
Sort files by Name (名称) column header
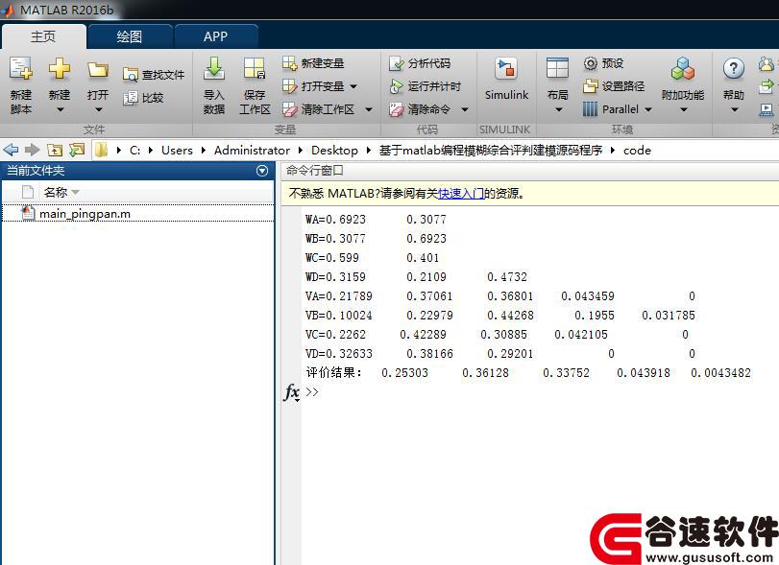coord(55,192)
